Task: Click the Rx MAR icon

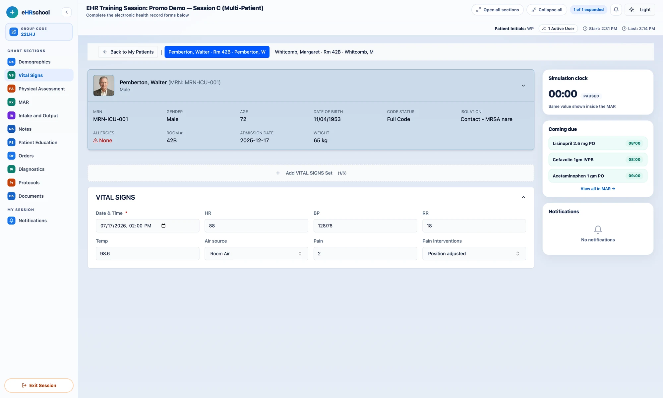Action: coord(11,102)
